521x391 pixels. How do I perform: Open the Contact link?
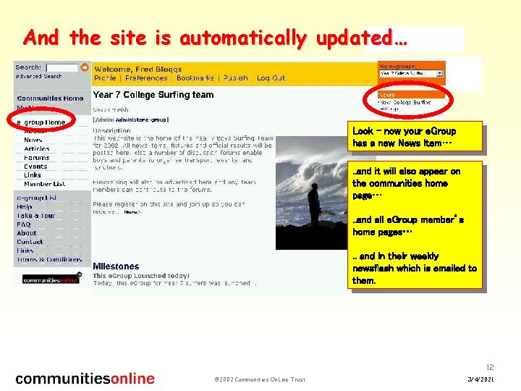30,242
